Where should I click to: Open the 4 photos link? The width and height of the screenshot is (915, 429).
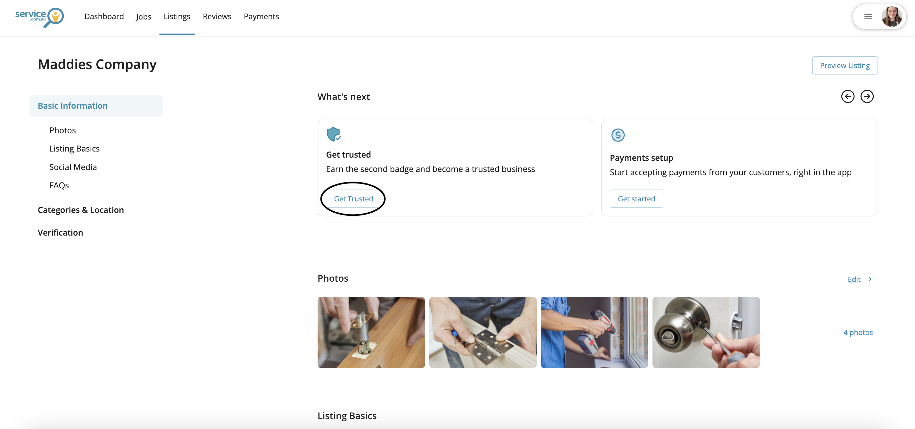[858, 332]
